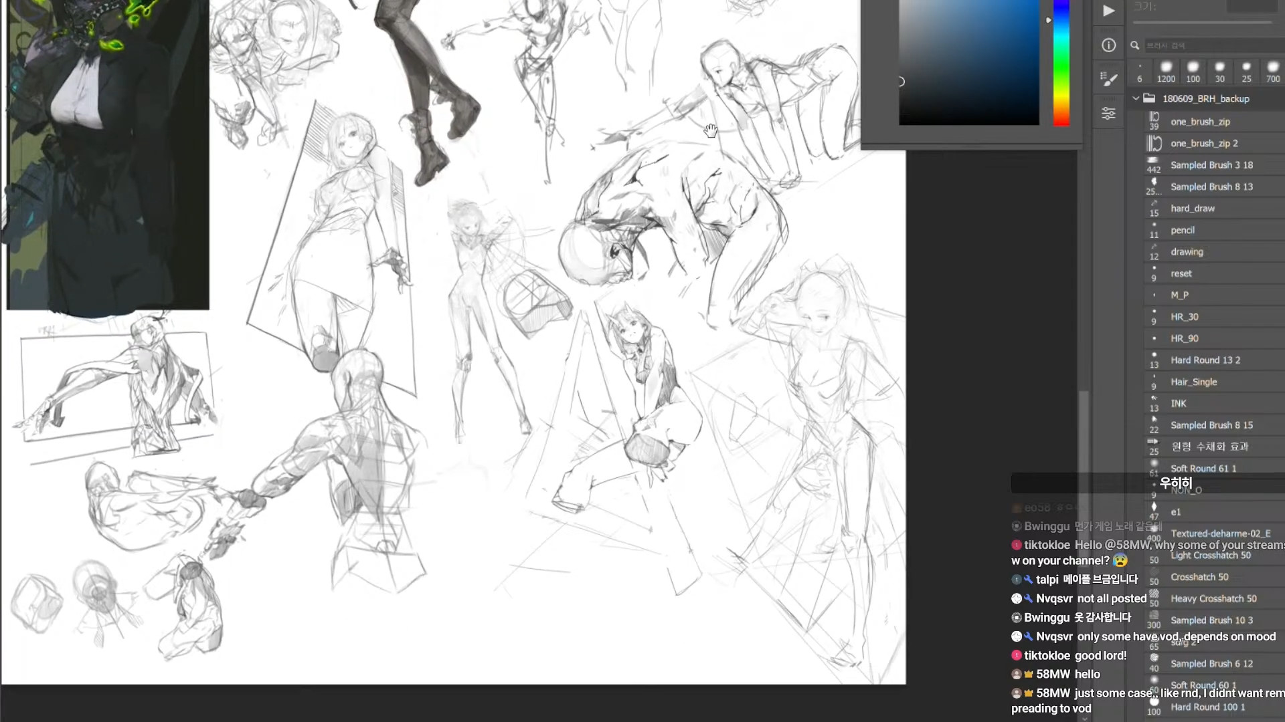Collapse the 180609_BRH_backup brush folder
This screenshot has width=1285, height=722.
1136,98
